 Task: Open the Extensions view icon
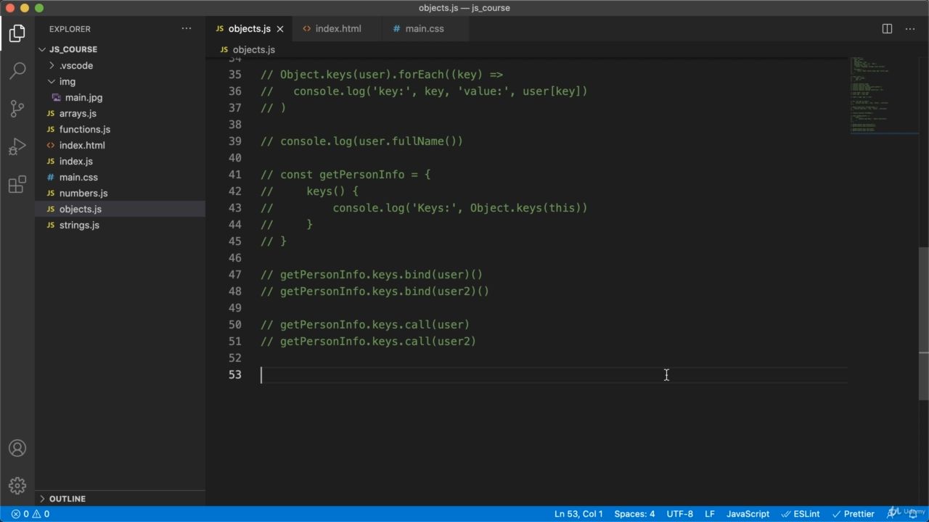pyautogui.click(x=17, y=184)
